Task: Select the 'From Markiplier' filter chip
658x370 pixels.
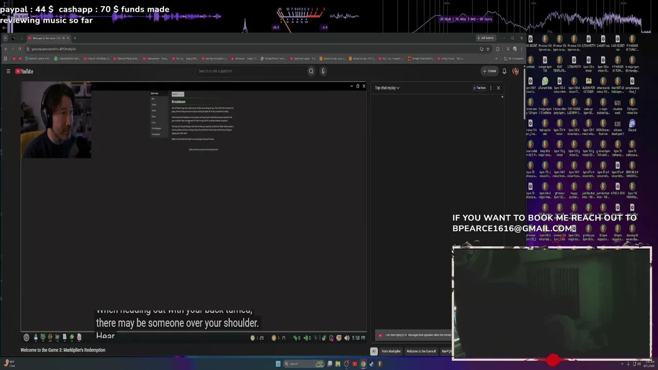Action: point(391,351)
